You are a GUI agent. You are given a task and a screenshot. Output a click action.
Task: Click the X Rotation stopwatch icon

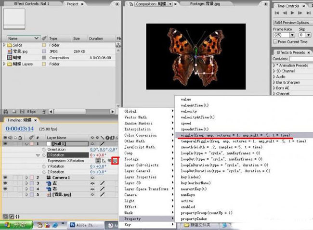pyautogui.click(x=44, y=155)
